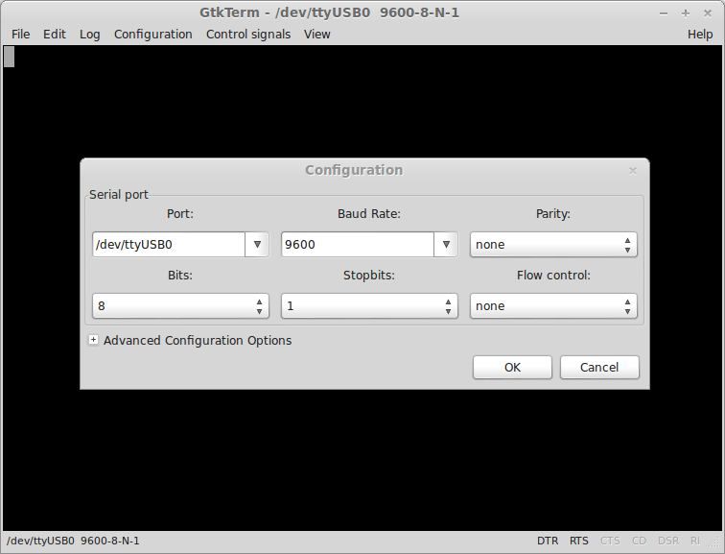Click the Baud Rate field showing 9600
The image size is (725, 554).
(358, 245)
